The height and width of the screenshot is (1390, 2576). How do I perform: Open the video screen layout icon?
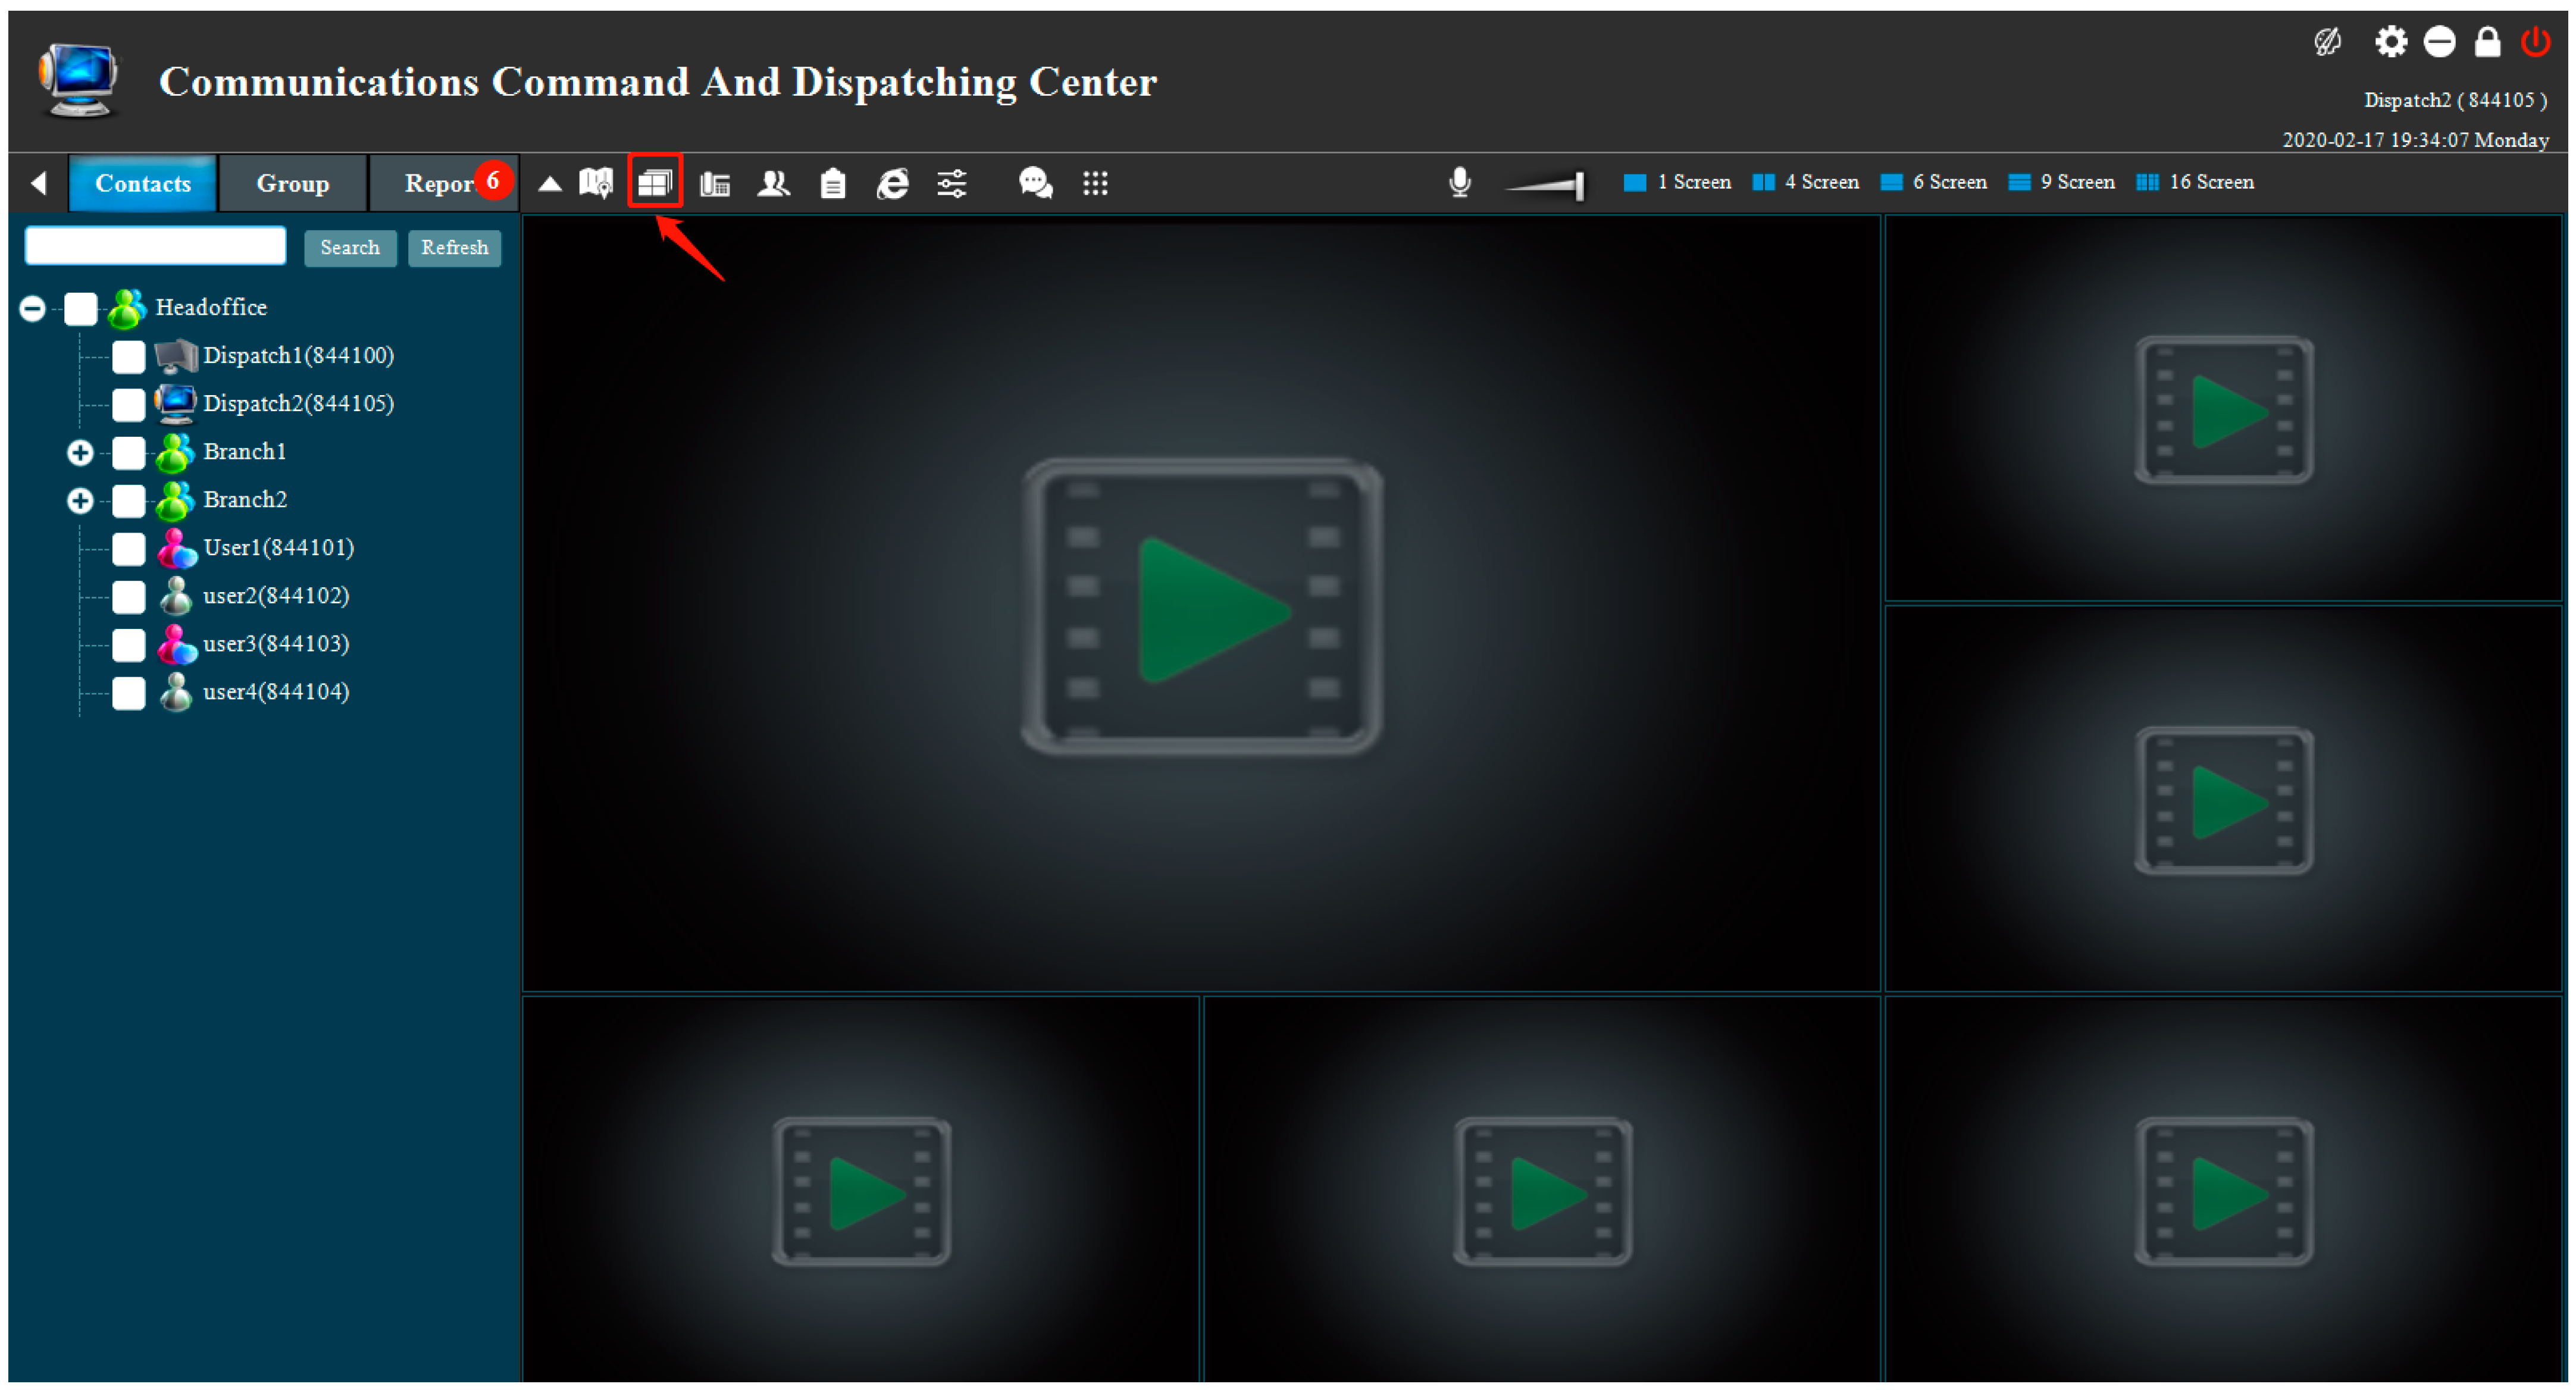tap(655, 182)
